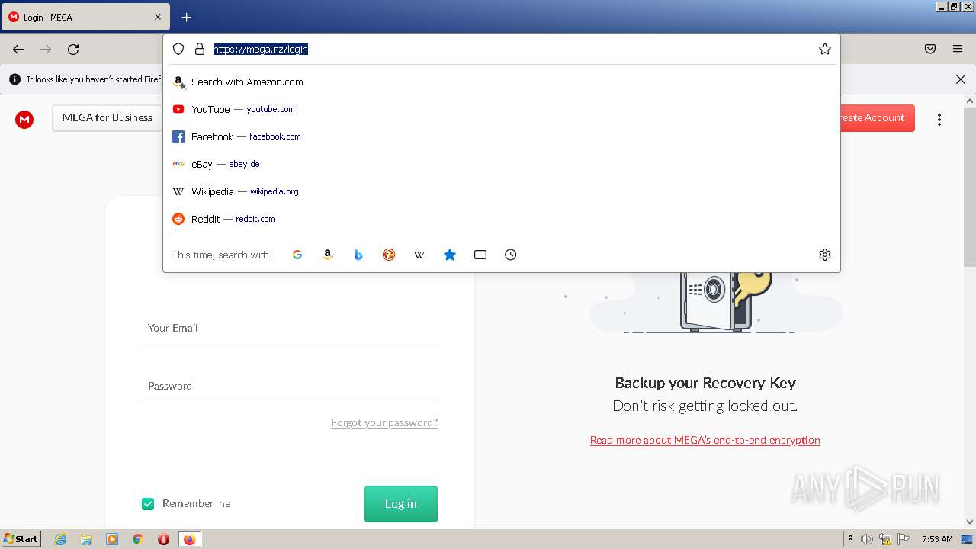Choose the Reddit suggestion
This screenshot has height=549, width=976.
coord(502,219)
